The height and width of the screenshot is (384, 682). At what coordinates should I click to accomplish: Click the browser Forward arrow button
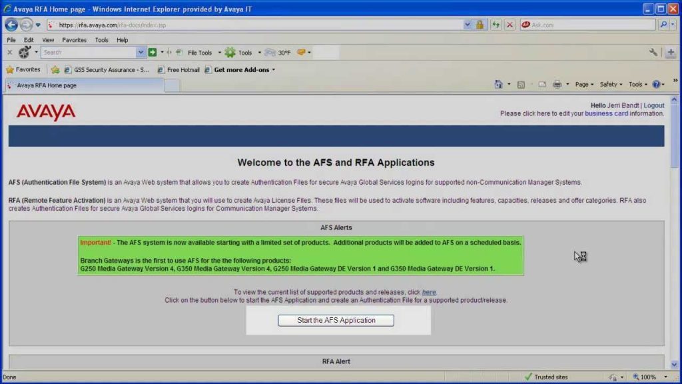pos(26,25)
